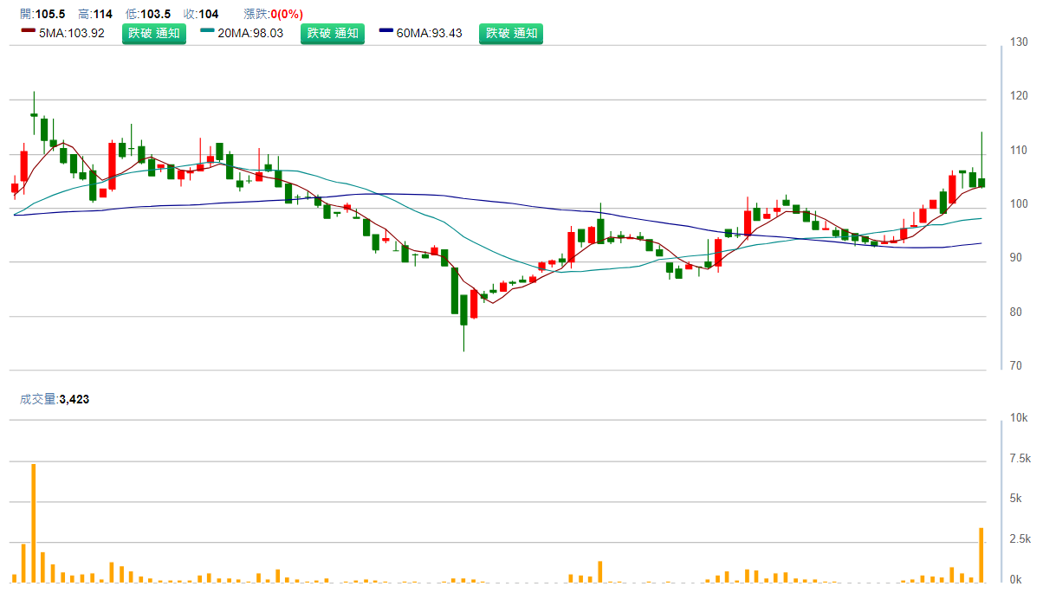Select the 20MA:98.03 legend label
Screen dimensions: 1043x593
(x=251, y=34)
